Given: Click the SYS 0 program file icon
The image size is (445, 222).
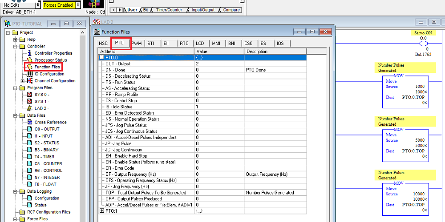Looking at the screenshot, I should click(x=29, y=95).
